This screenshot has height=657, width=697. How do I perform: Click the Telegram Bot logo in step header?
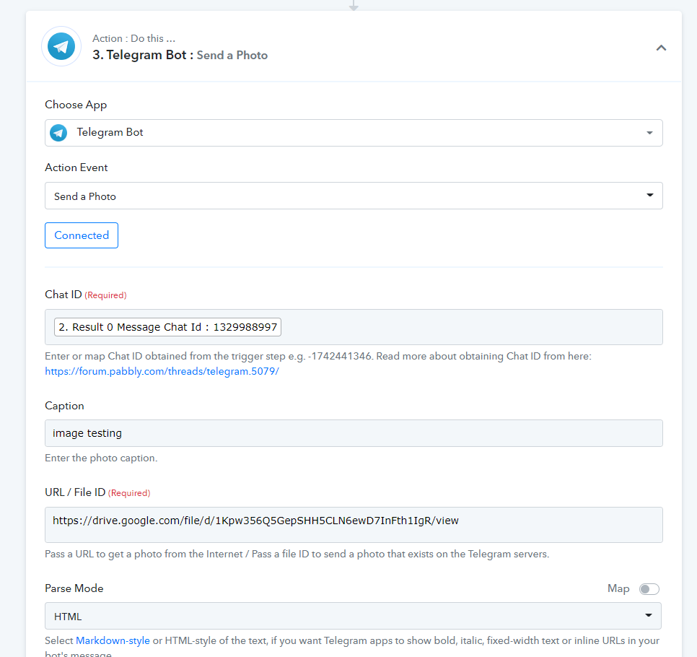point(61,46)
